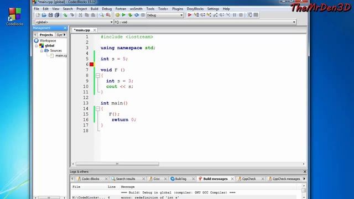Click the Build and run icon
This screenshot has width=354, height=199.
(x=130, y=15)
